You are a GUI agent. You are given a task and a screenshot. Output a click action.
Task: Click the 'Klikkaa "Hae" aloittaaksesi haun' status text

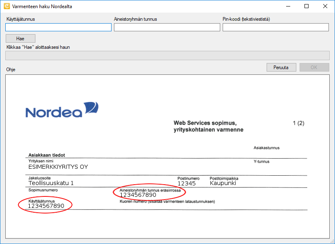(38, 47)
